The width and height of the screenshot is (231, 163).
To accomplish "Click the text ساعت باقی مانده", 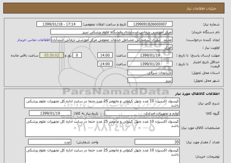I will click(x=24, y=55).
